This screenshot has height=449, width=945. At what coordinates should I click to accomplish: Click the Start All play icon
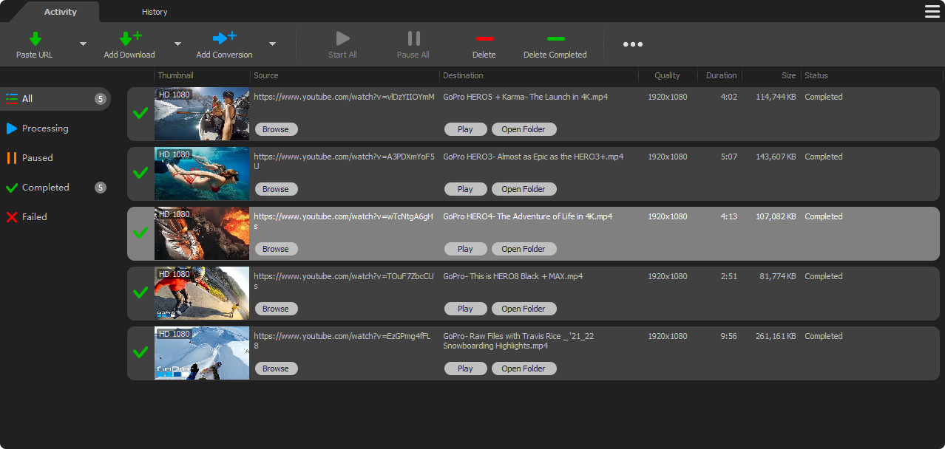pyautogui.click(x=342, y=38)
